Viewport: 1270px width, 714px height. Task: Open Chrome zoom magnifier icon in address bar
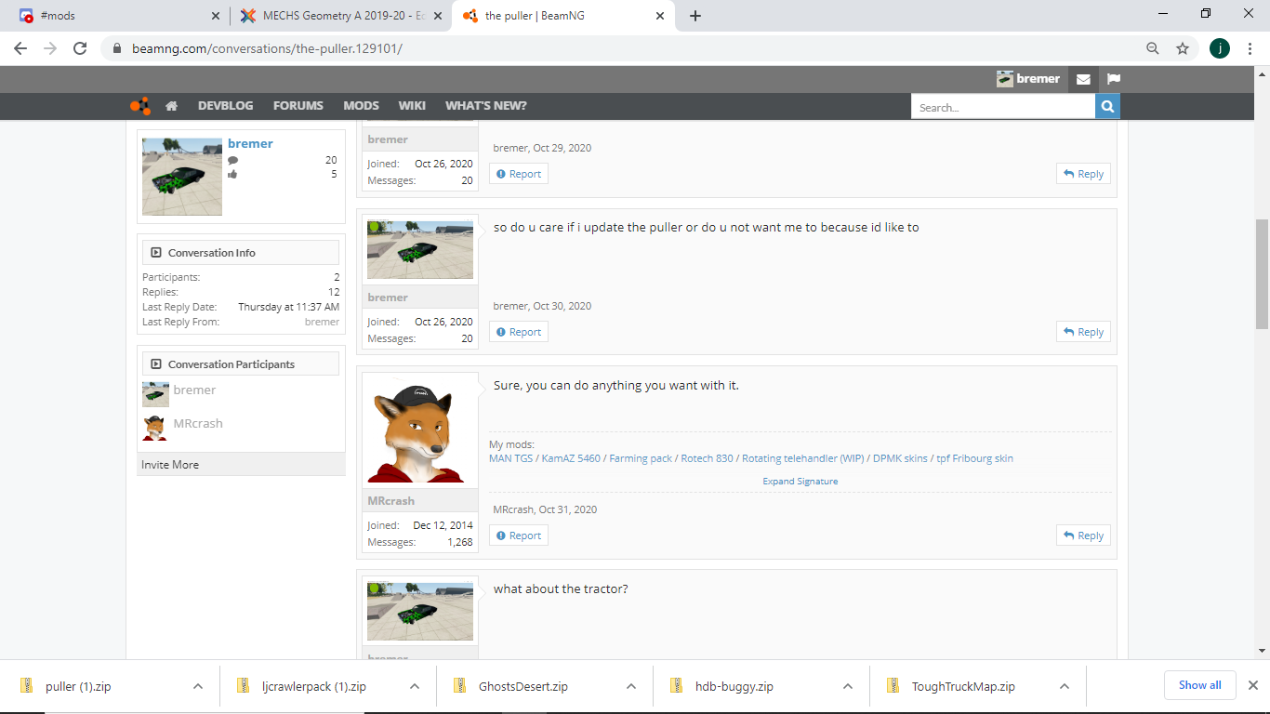(1153, 48)
